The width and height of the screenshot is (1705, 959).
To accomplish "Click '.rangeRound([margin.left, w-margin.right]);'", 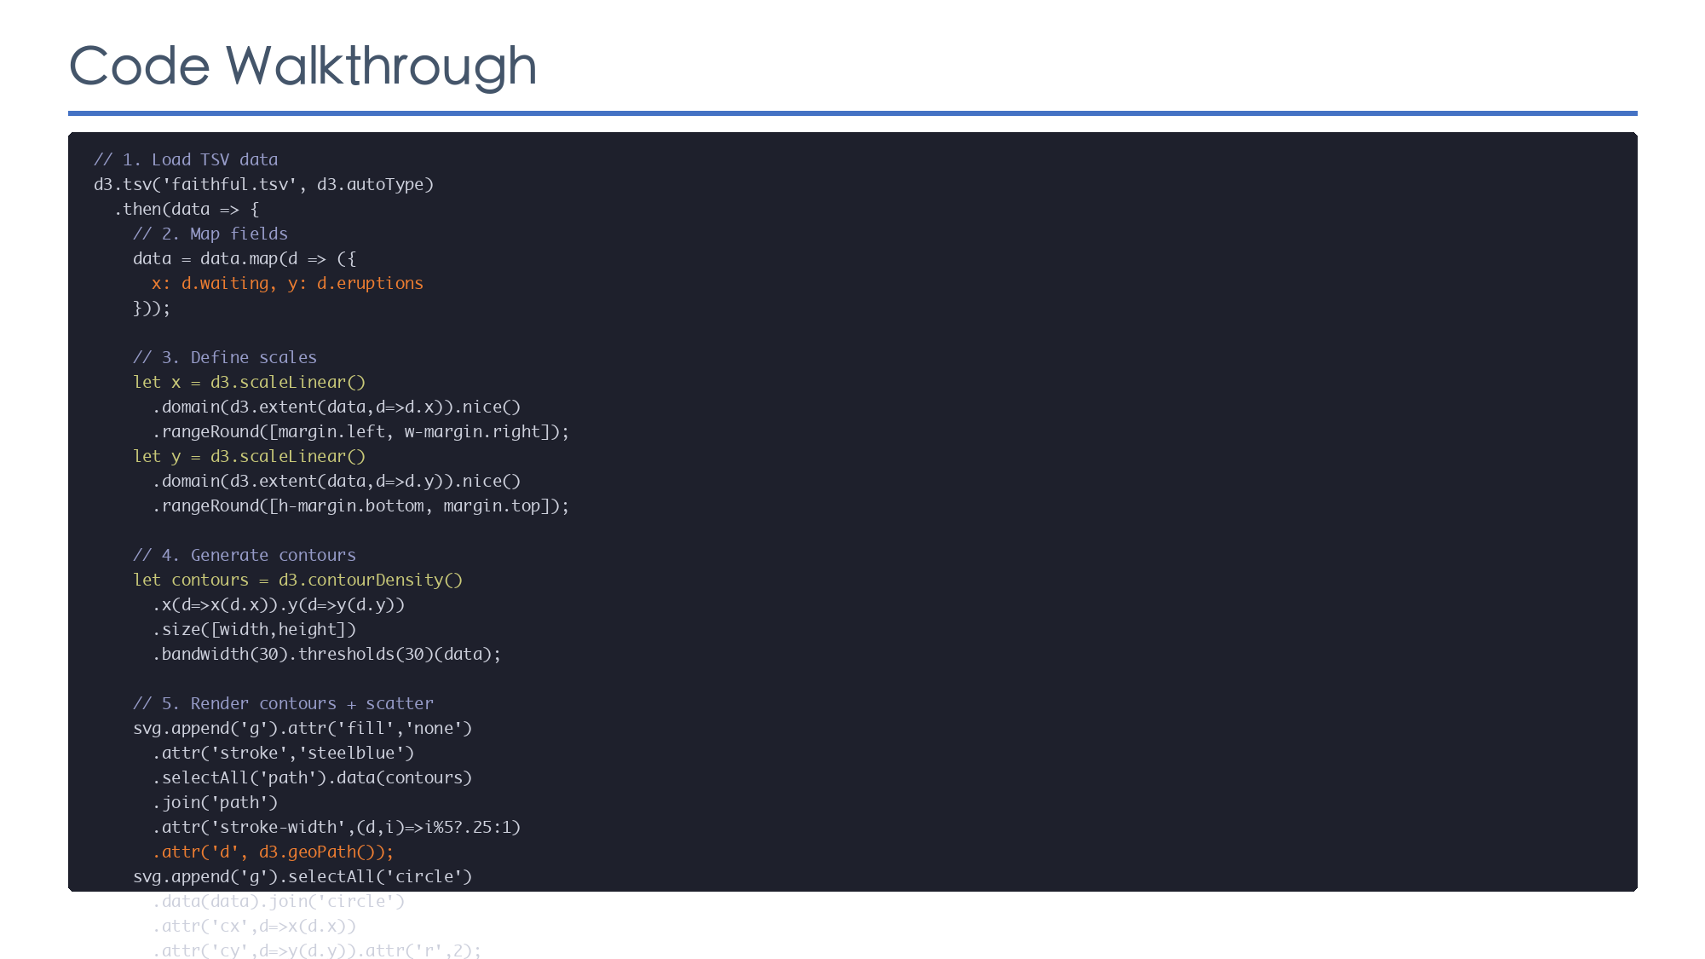I will 360,431.
